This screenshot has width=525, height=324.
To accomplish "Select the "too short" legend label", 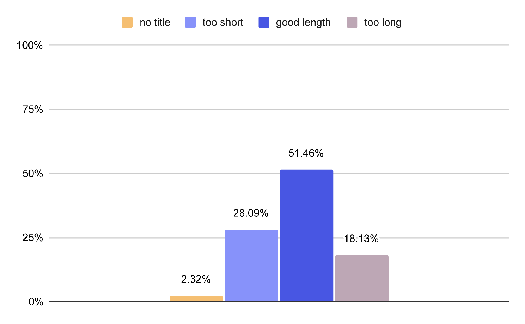I will point(223,22).
